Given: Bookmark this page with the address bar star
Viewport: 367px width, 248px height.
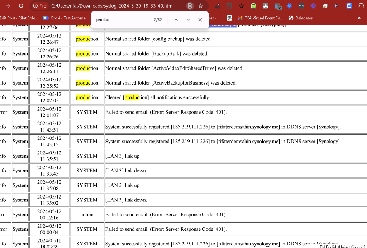Looking at the screenshot, I should click(201, 6).
